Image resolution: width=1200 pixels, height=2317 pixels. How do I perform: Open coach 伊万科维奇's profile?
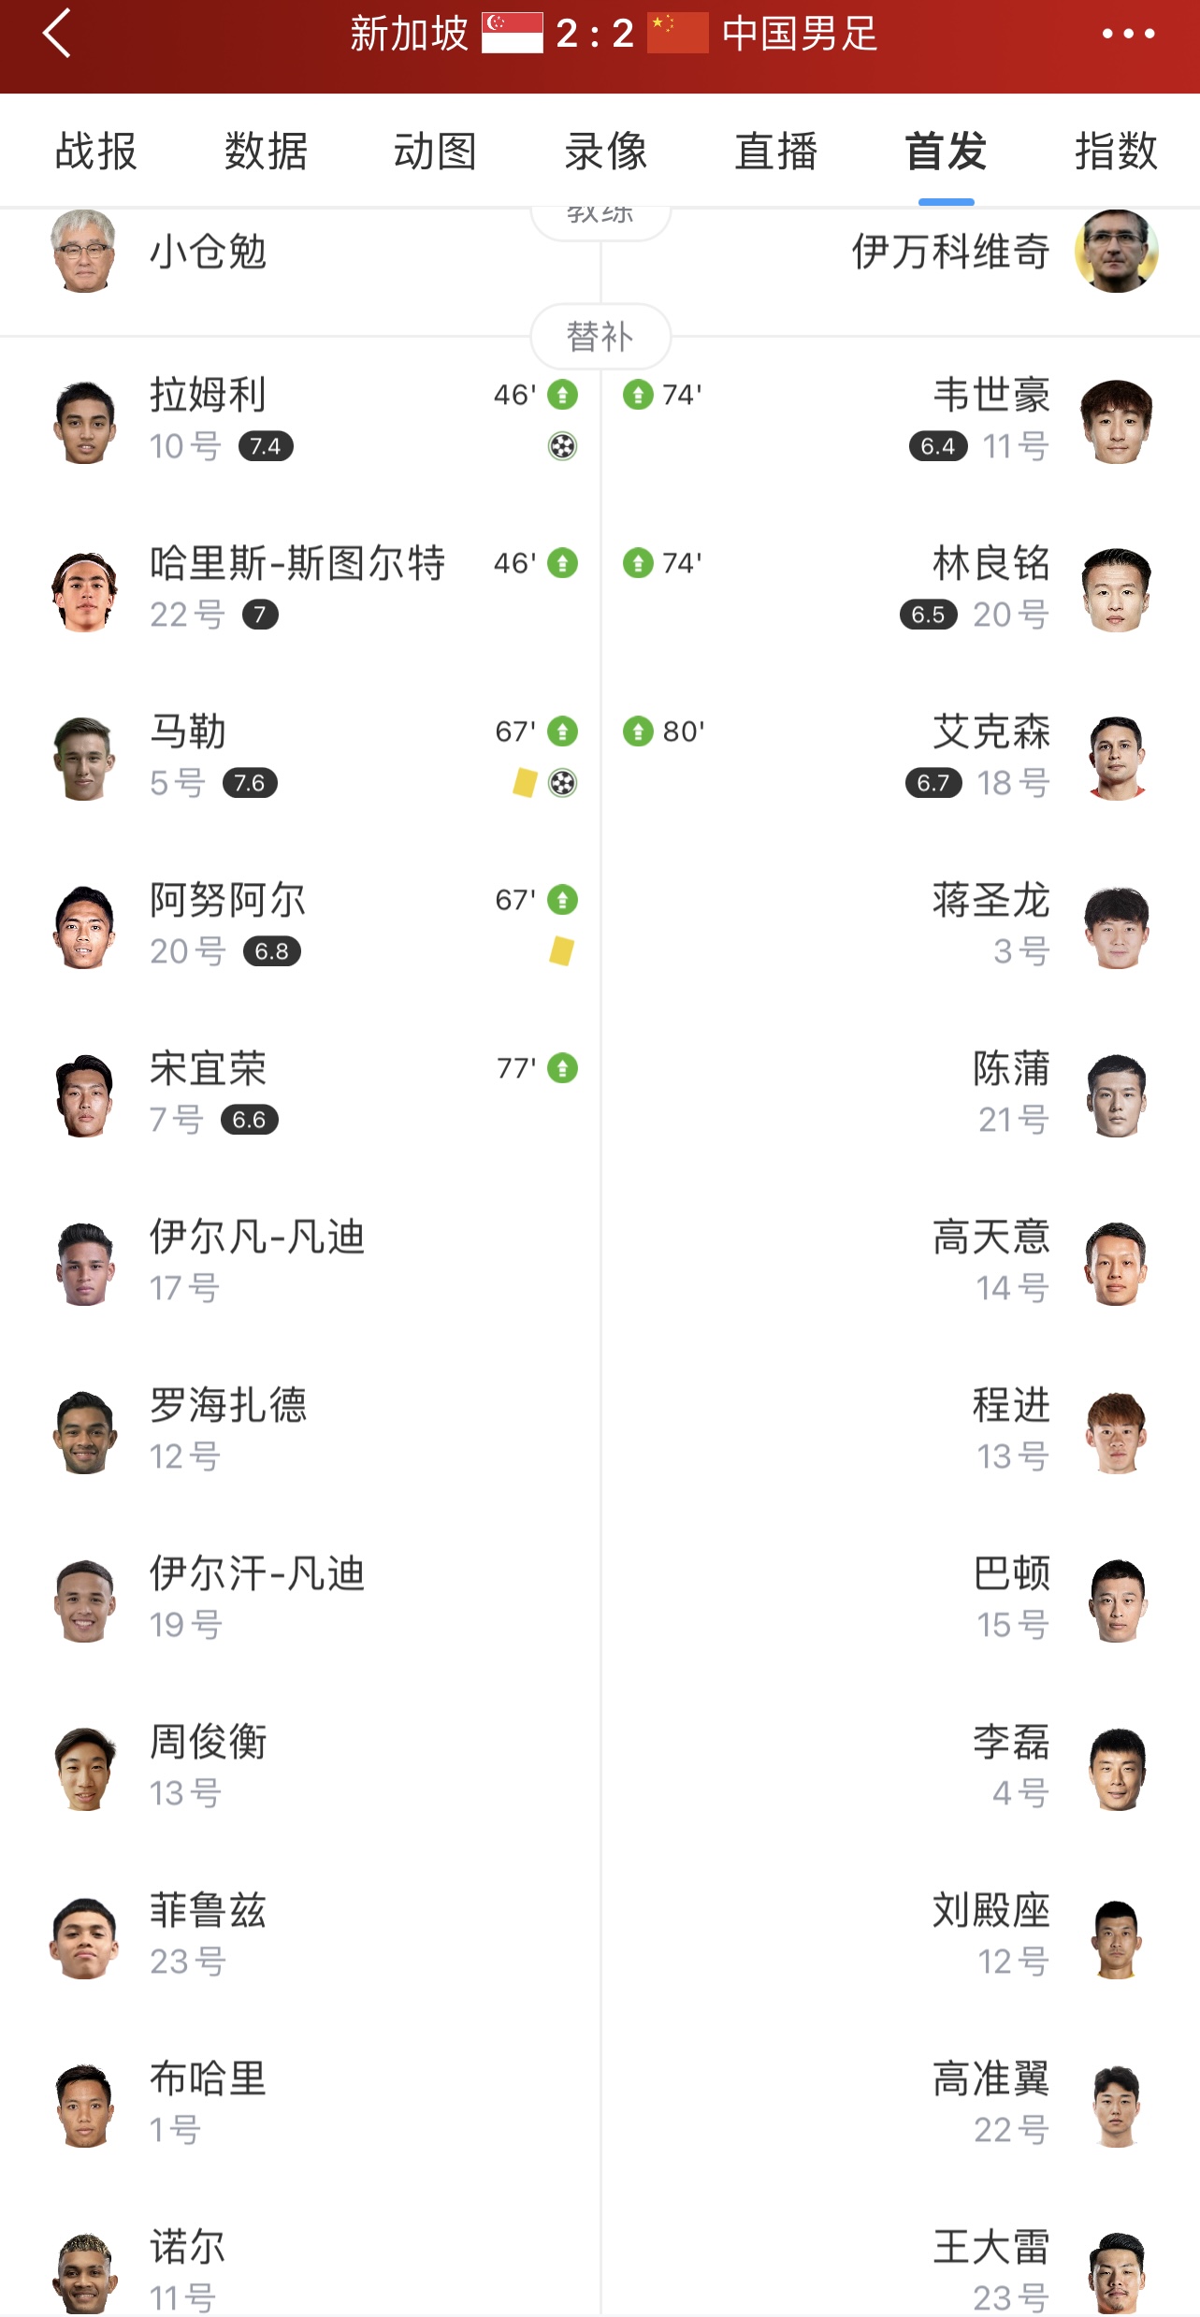[950, 253]
